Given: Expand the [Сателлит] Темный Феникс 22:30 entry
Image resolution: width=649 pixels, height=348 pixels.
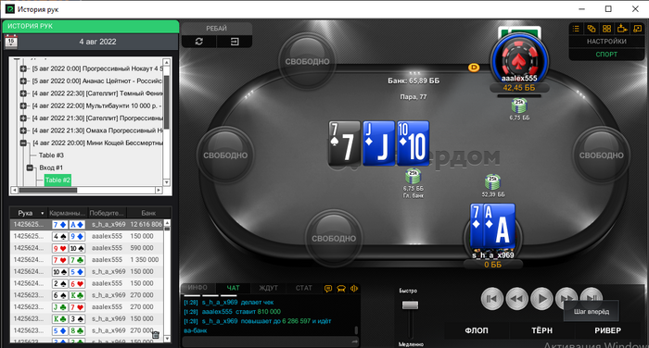Looking at the screenshot, I should click(x=23, y=93).
